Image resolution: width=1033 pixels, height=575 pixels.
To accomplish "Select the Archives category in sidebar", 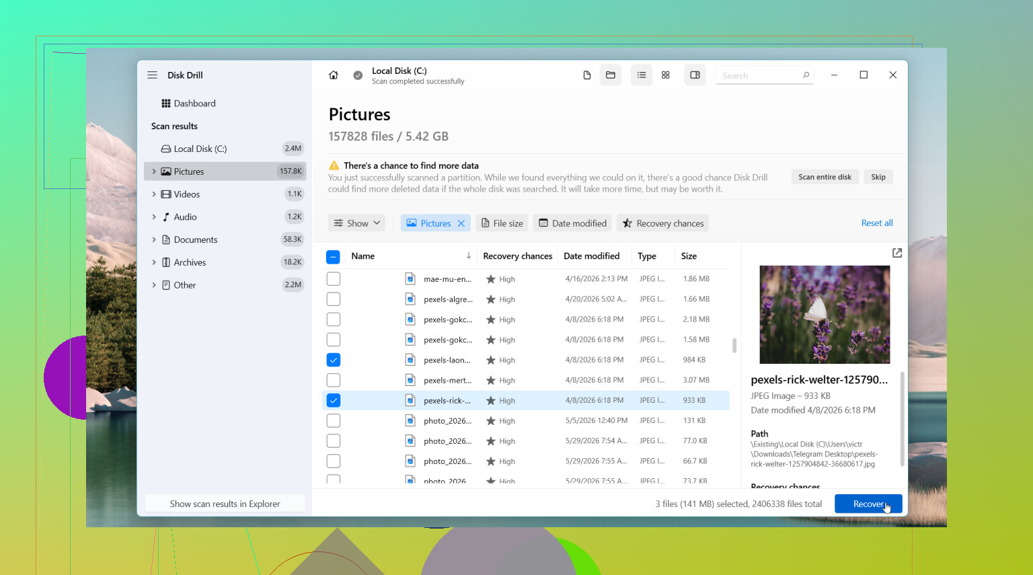I will click(x=225, y=262).
